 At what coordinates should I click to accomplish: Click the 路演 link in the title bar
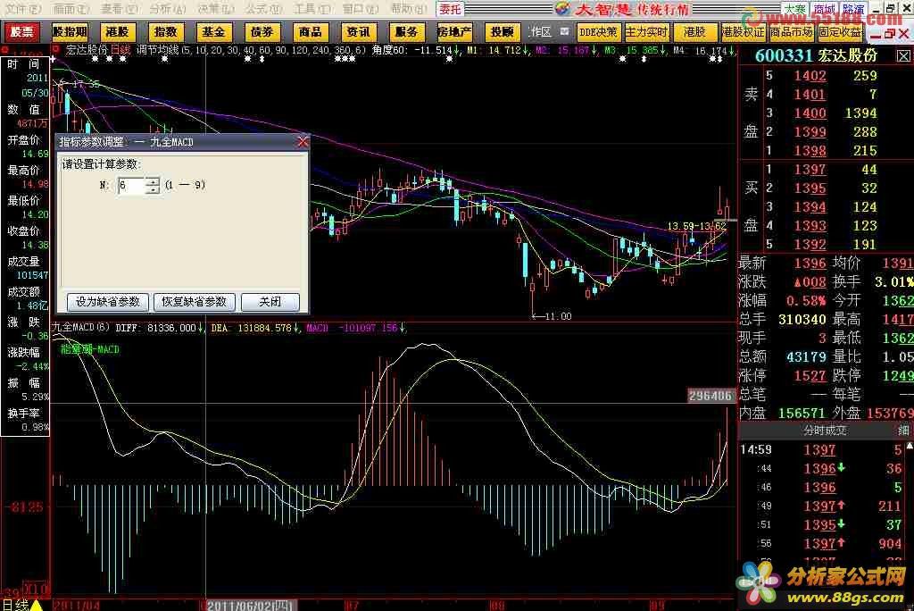(853, 9)
